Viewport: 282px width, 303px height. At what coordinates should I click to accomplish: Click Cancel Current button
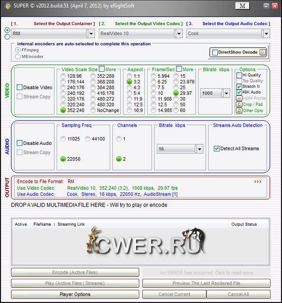tap(174, 294)
